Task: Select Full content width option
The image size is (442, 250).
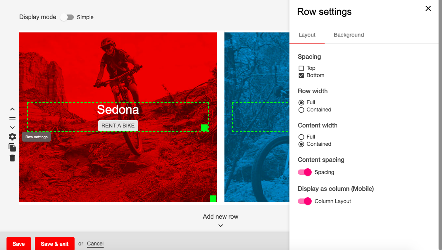Action: 301,137
